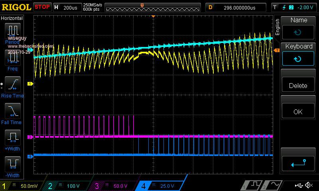Screen dimensions: 319x191
Task: Add the -Width measurement
Action: (x=12, y=165)
